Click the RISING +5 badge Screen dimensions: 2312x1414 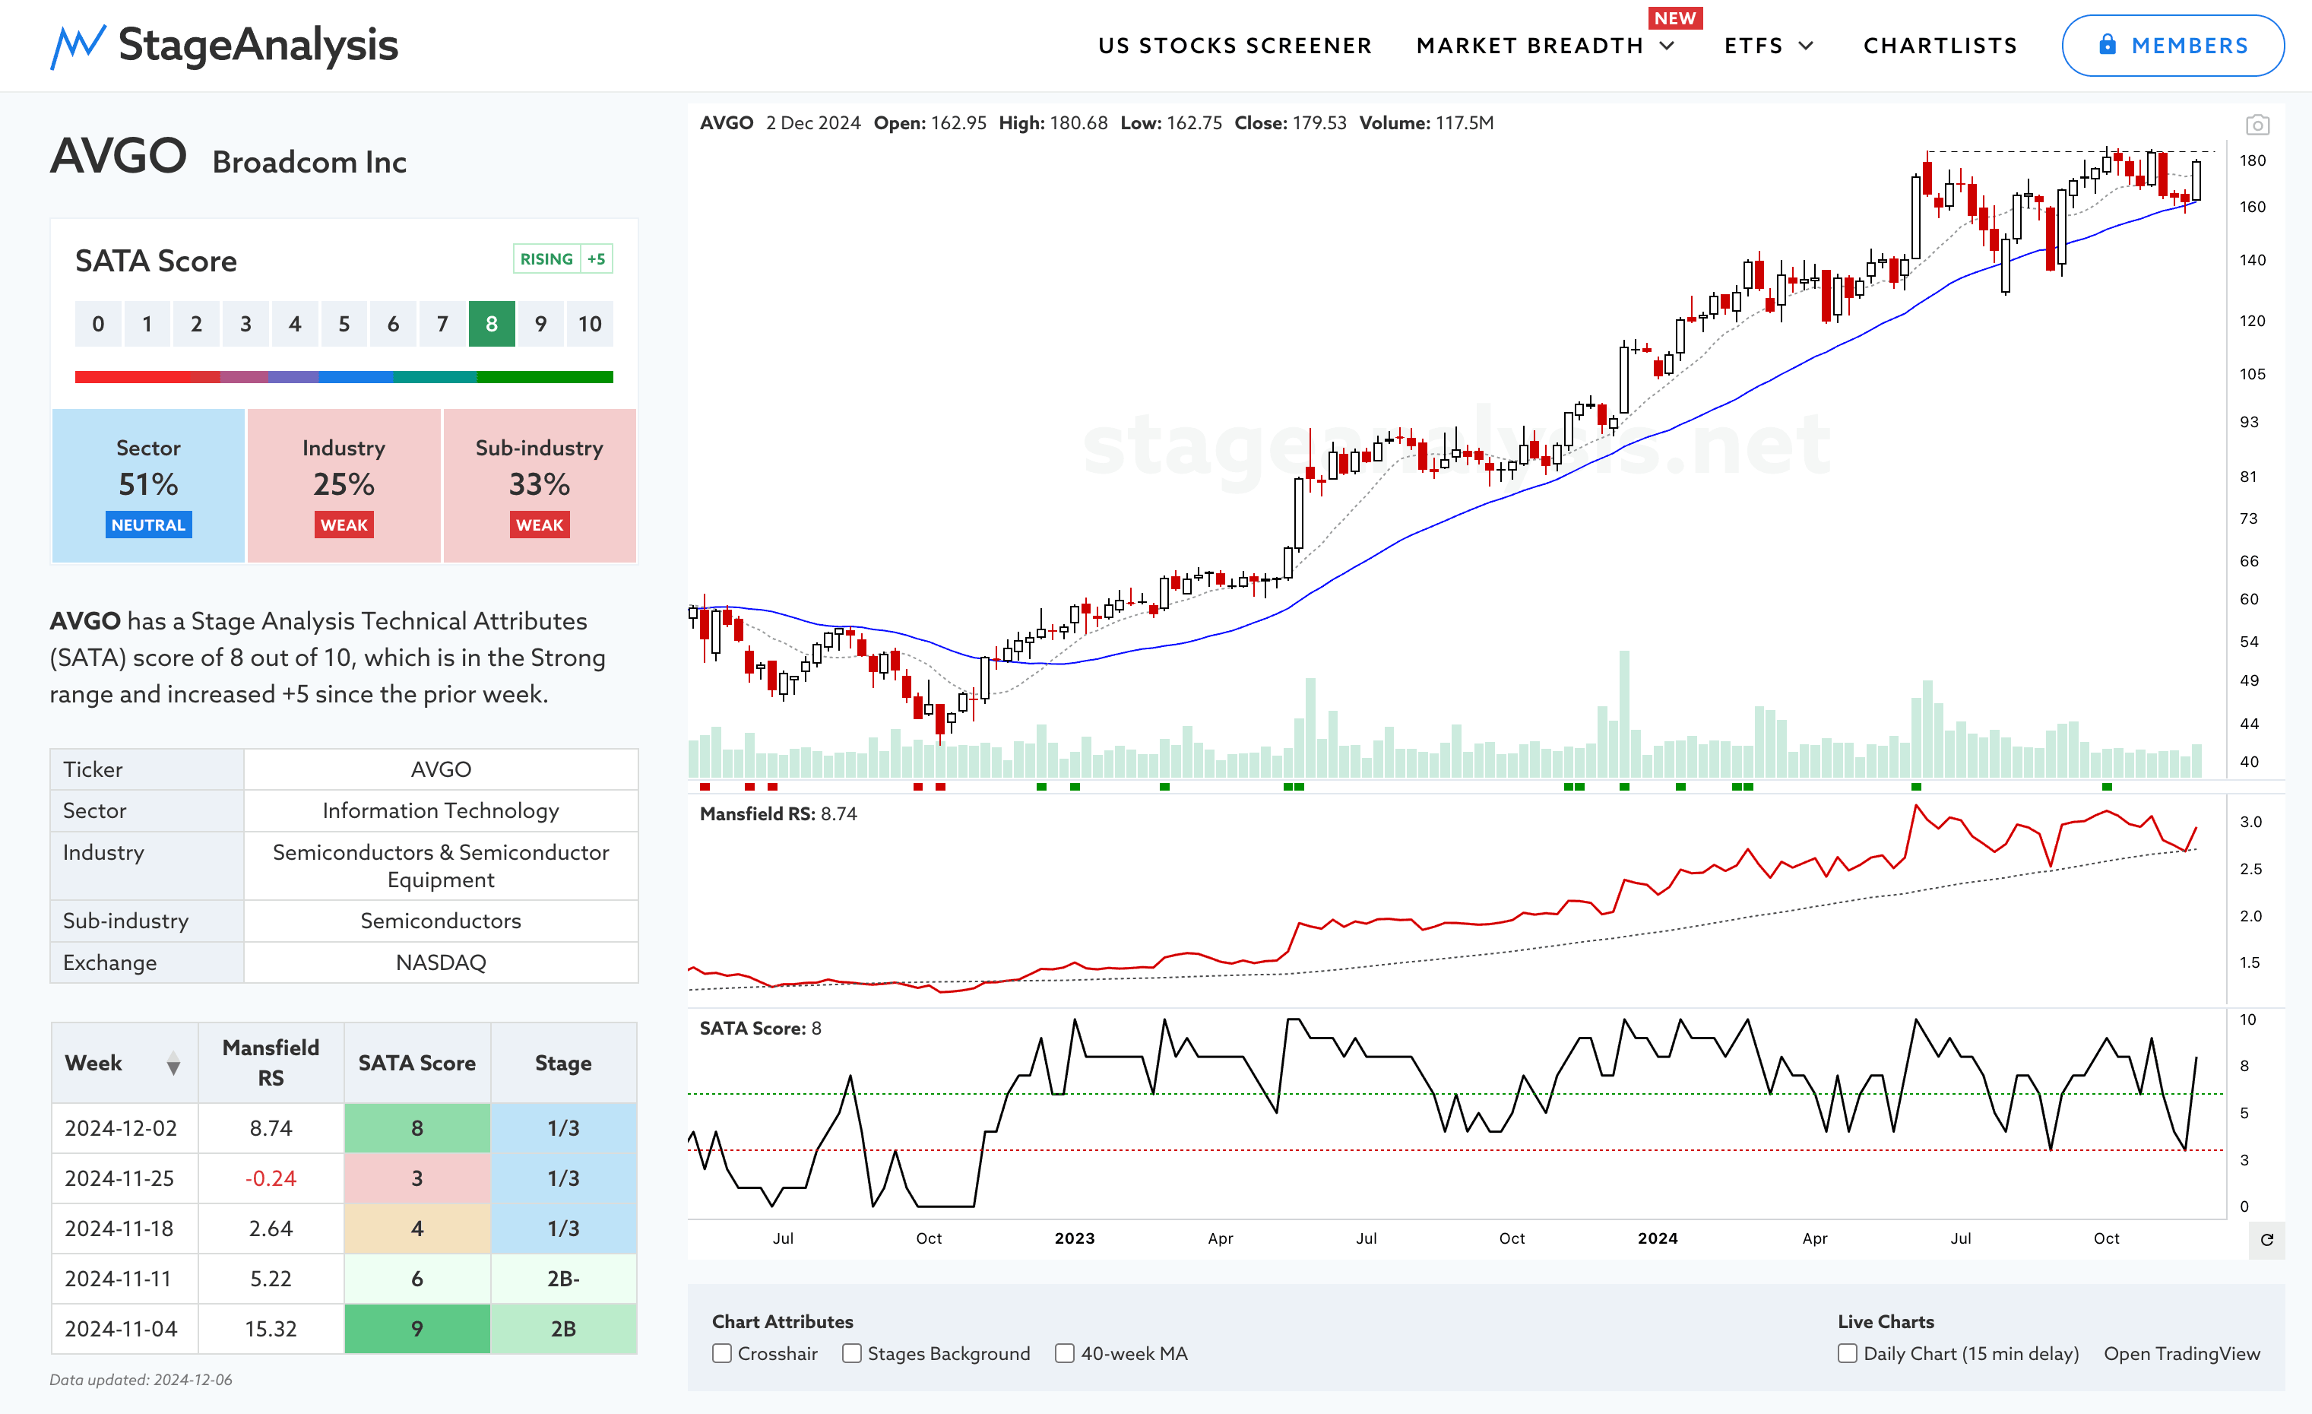[x=563, y=259]
